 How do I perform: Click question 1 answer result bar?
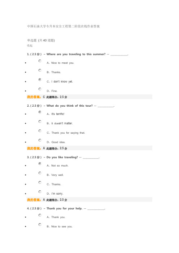[x=89, y=97]
